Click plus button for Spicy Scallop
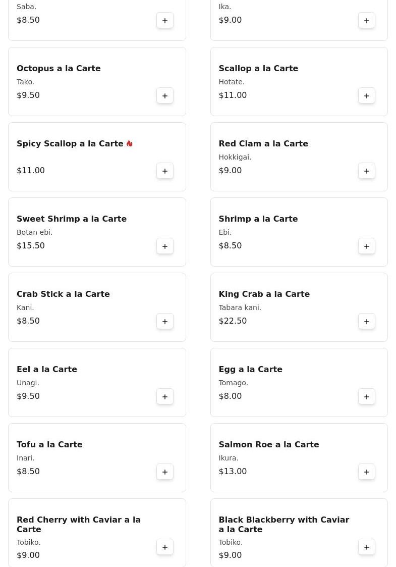The width and height of the screenshot is (396, 567). 165,171
